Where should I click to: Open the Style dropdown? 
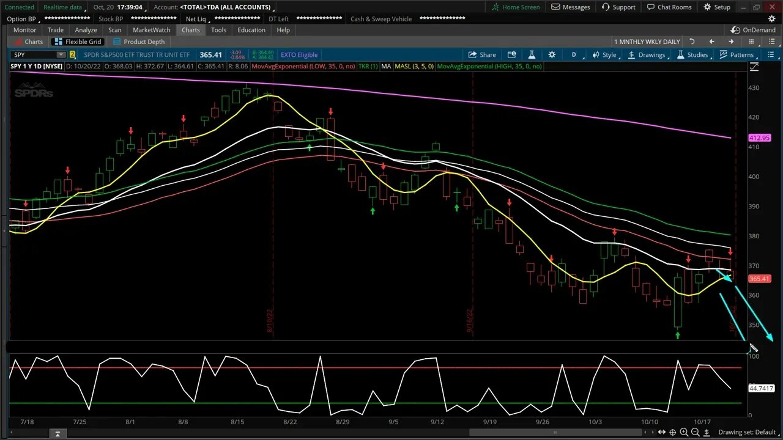[x=604, y=54]
